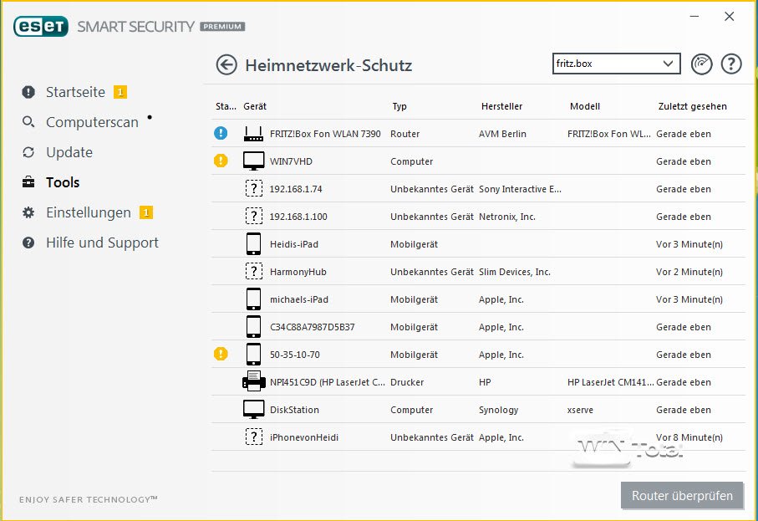Open Hilfe und Support
This screenshot has height=521, width=758.
pos(102,243)
